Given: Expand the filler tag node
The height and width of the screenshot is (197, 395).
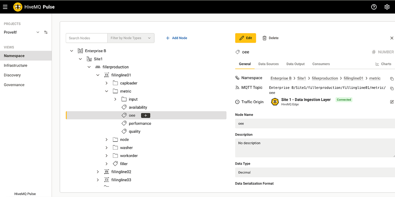Looking at the screenshot, I should 106,164.
